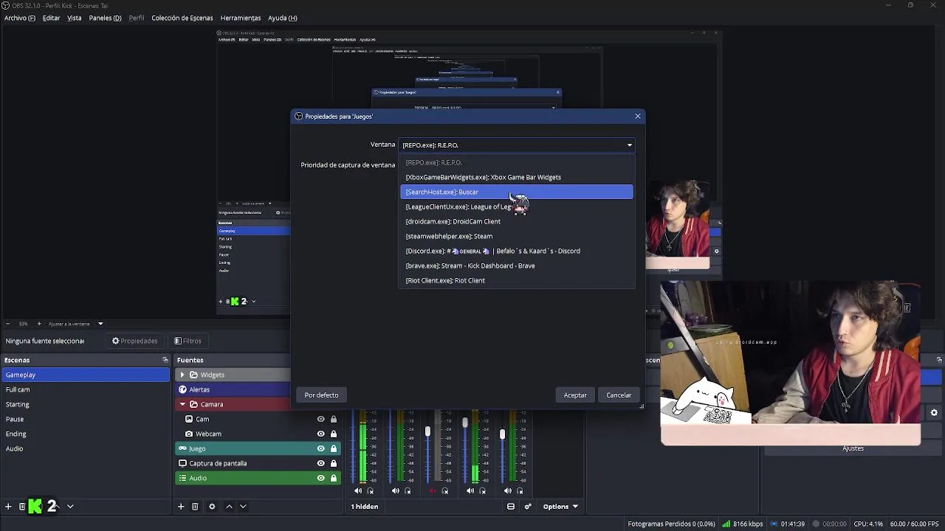This screenshot has height=531, width=945.
Task: Delete selected source with trash icon
Action: click(195, 507)
